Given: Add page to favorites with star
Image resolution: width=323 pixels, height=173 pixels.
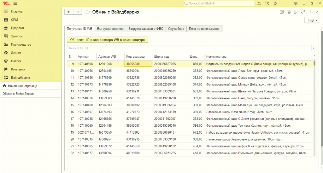Looking at the screenshot, I should (x=87, y=12).
